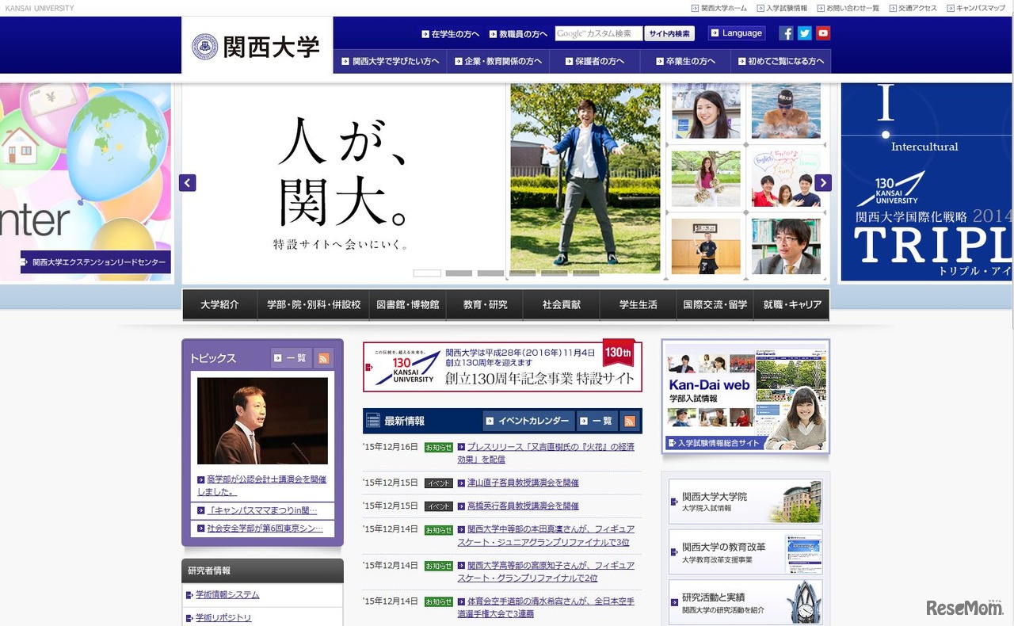Image resolution: width=1014 pixels, height=626 pixels.
Task: Click the arrow icon before 学術情報システム
Action: (x=189, y=595)
